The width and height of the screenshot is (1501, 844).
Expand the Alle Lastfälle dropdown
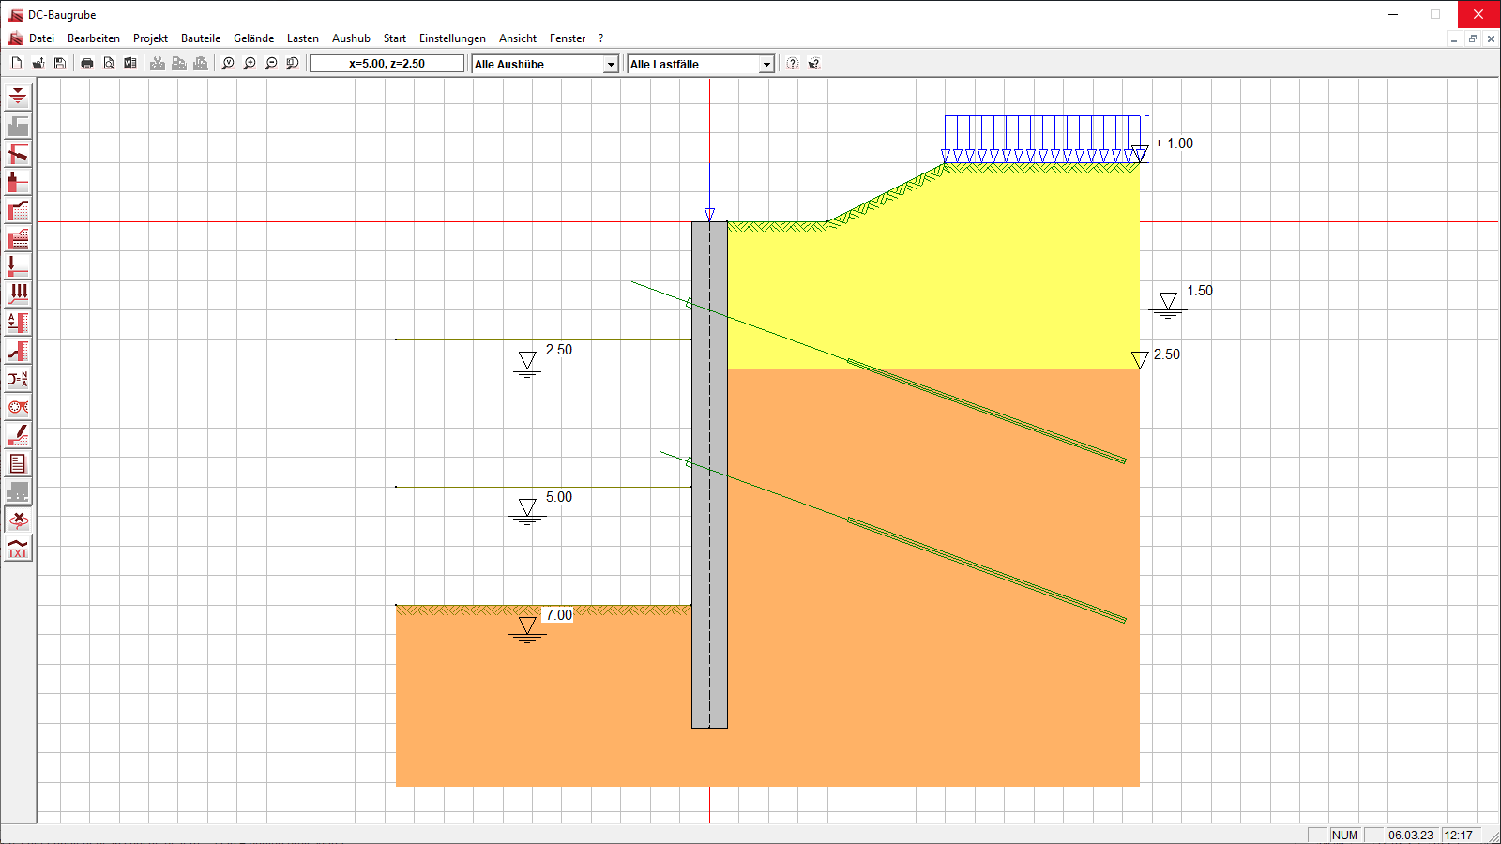(766, 64)
